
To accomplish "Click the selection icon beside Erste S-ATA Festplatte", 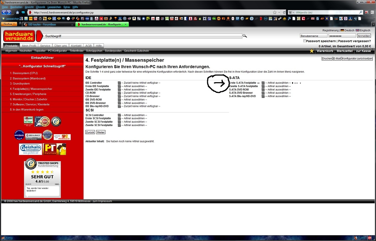I will 263,83.
